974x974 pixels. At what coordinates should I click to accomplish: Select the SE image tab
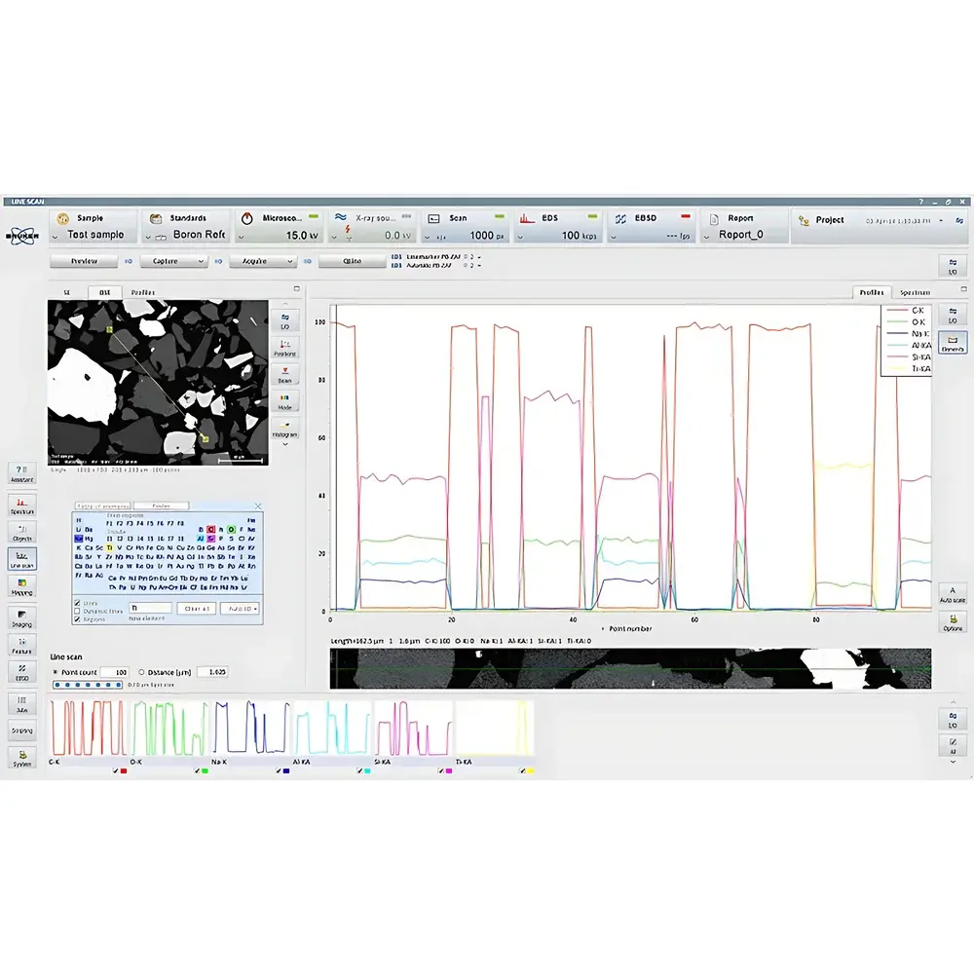[x=66, y=291]
